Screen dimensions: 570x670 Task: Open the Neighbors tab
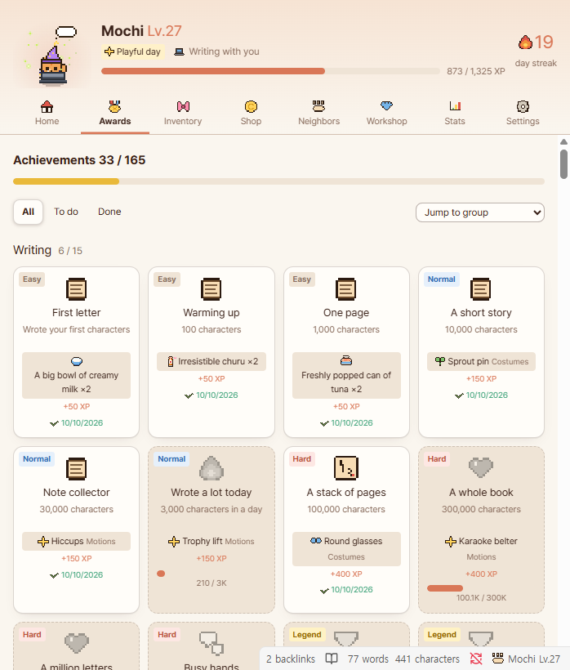(x=319, y=114)
